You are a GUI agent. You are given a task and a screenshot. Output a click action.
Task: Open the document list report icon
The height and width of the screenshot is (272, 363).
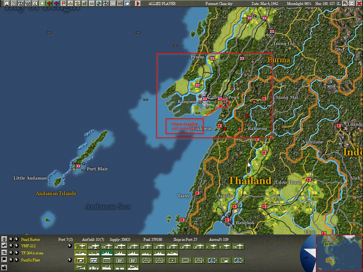pyautogui.click(x=14, y=4)
